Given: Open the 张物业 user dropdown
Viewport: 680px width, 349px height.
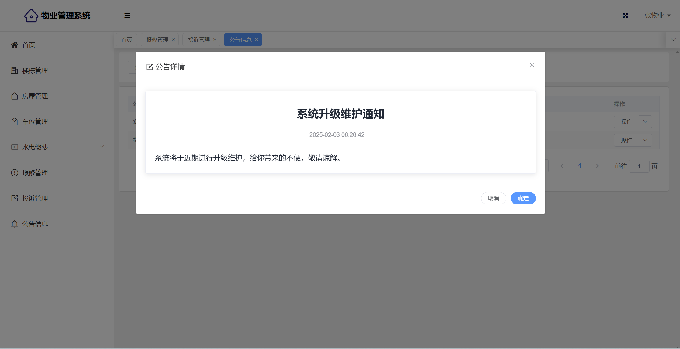Looking at the screenshot, I should pyautogui.click(x=657, y=16).
